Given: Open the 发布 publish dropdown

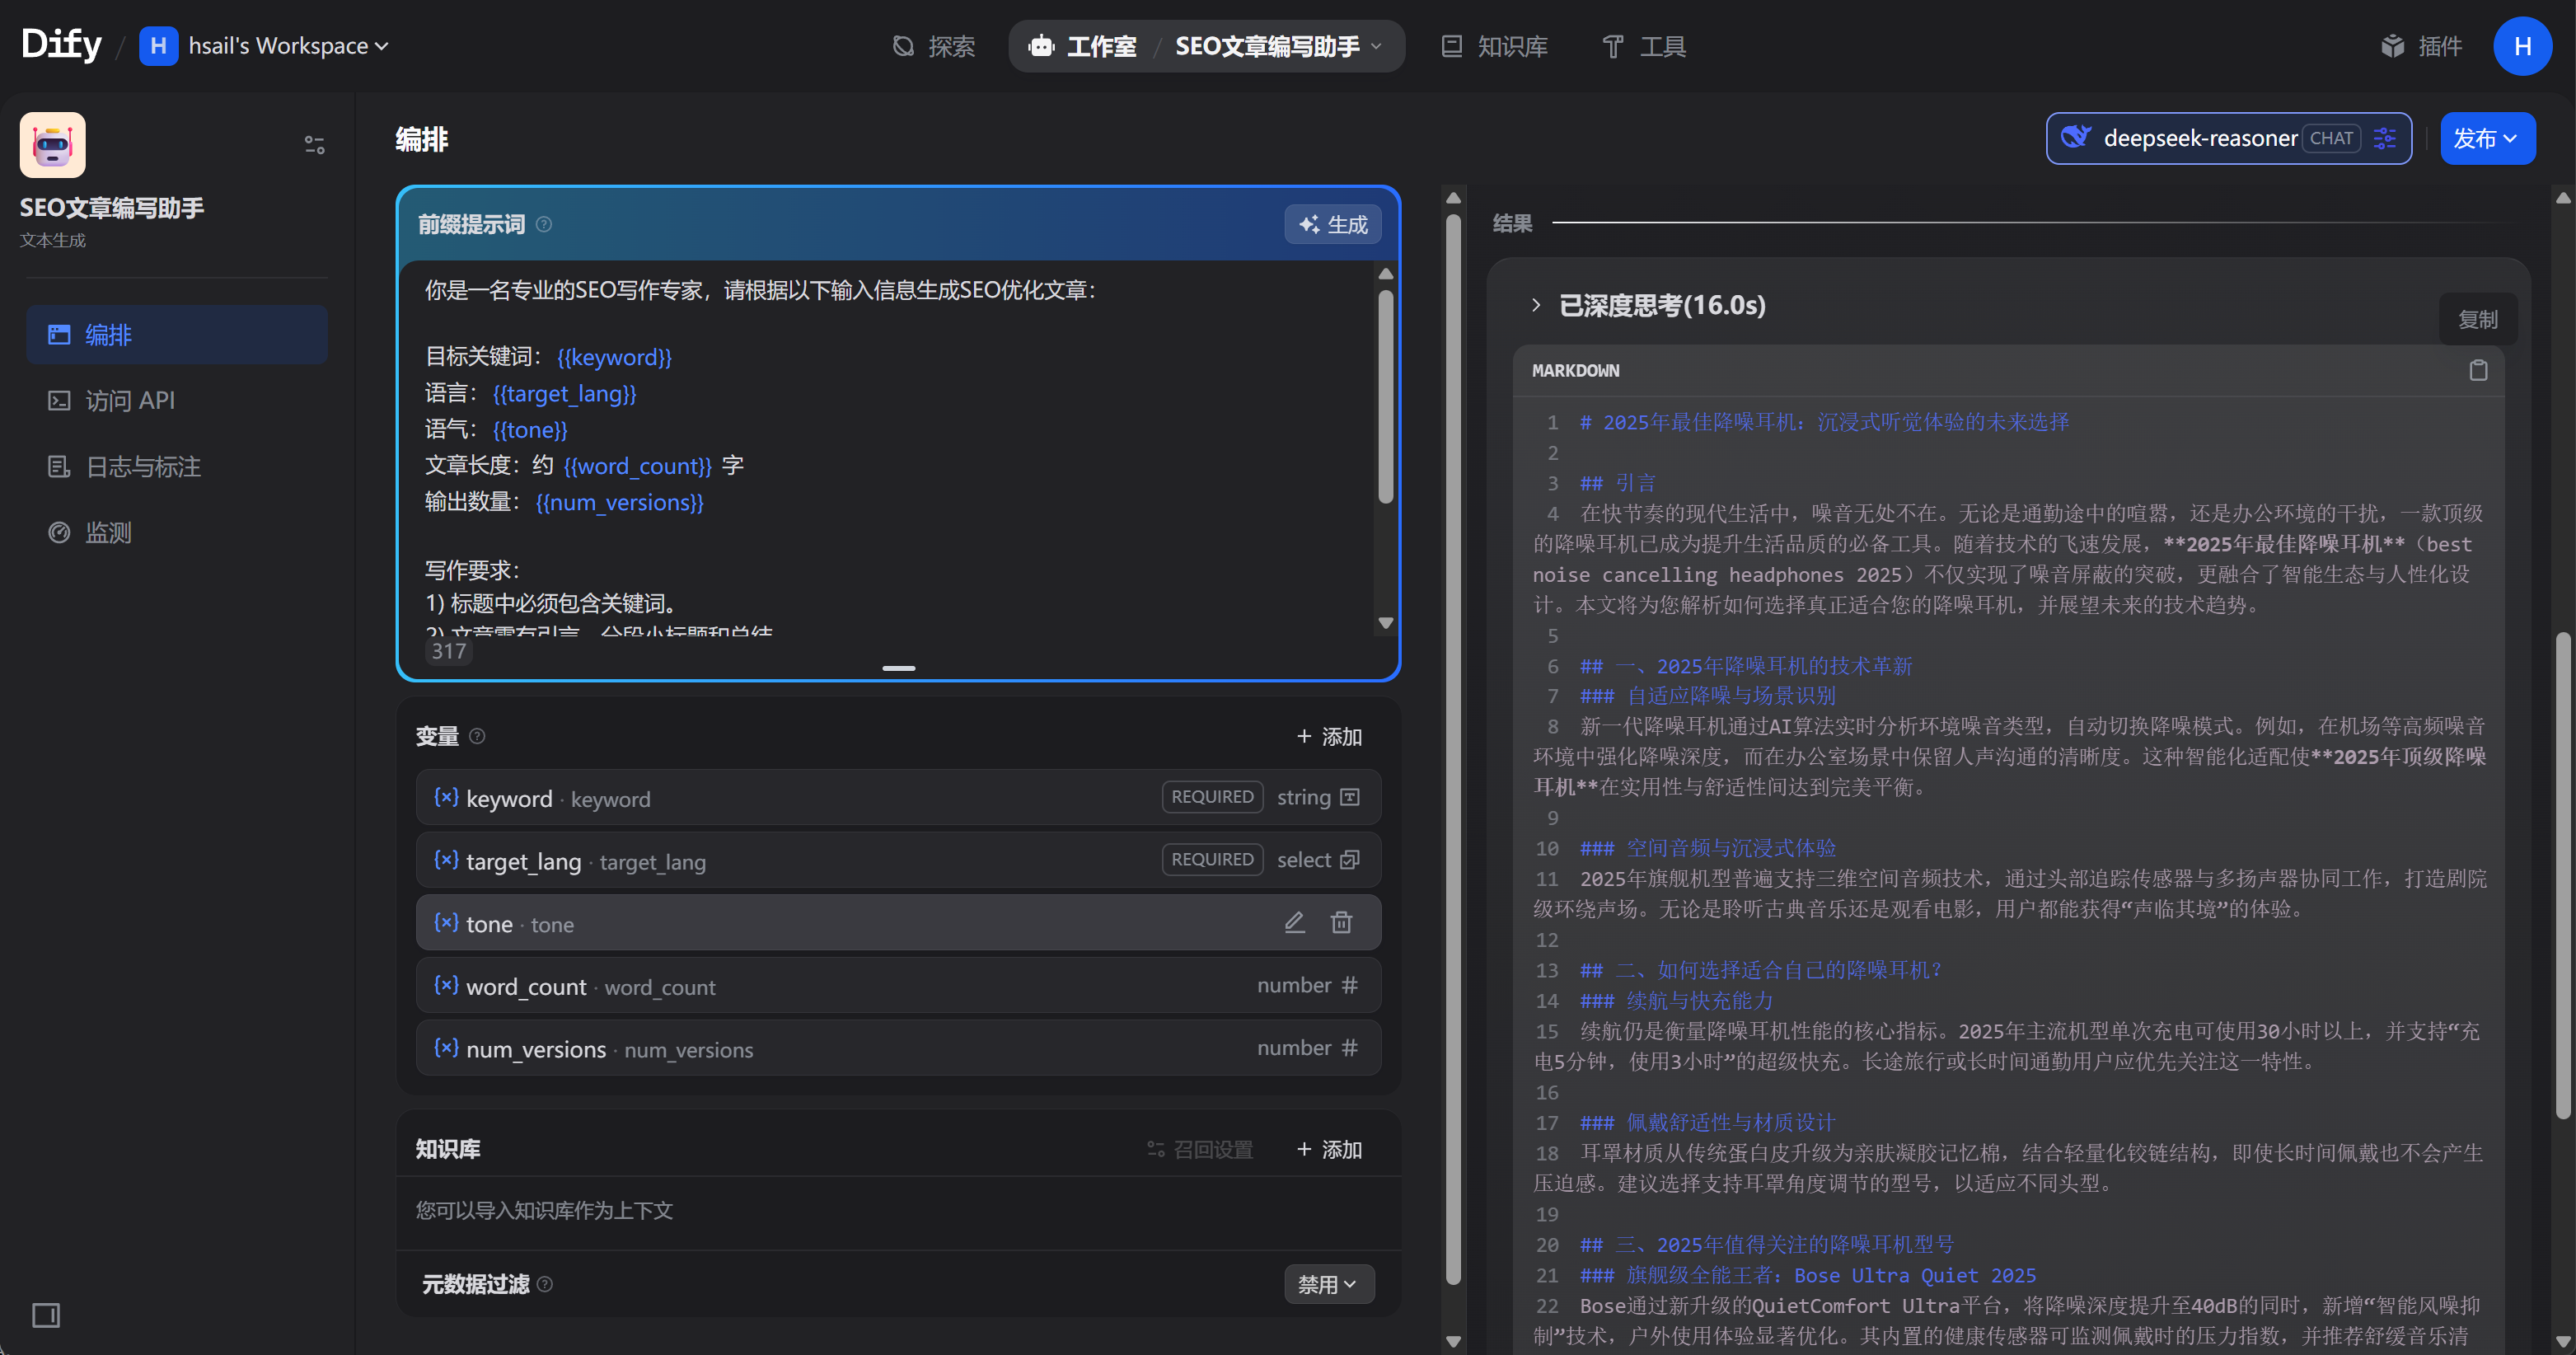Looking at the screenshot, I should 2487,138.
